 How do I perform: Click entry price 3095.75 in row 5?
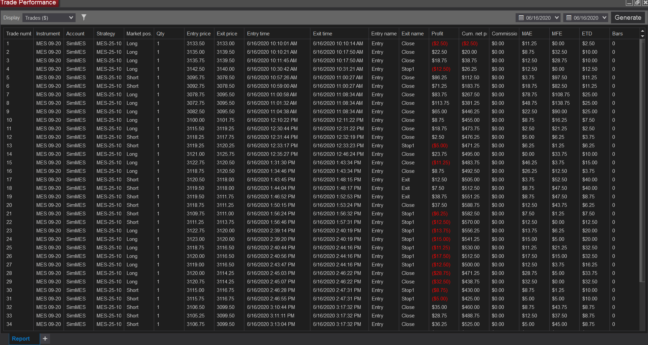[x=196, y=78]
